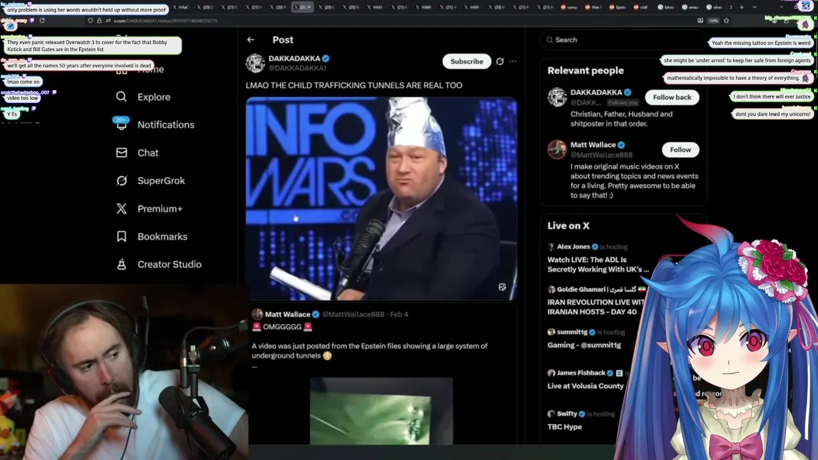Open Explore in the X sidebar
Image resolution: width=818 pixels, height=460 pixels.
[154, 97]
